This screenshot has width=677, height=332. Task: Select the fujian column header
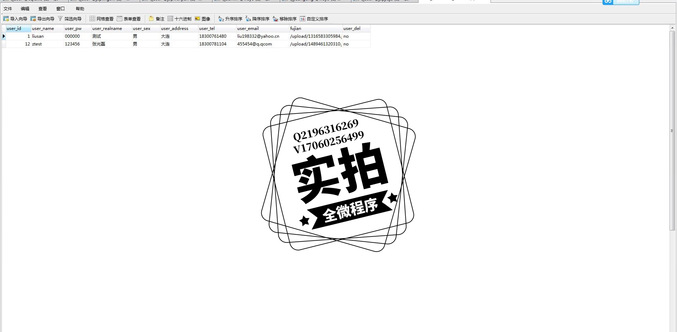tap(316, 29)
